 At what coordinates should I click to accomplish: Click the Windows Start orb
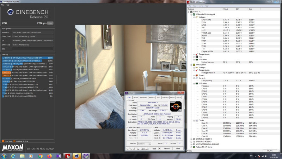pos(4,156)
